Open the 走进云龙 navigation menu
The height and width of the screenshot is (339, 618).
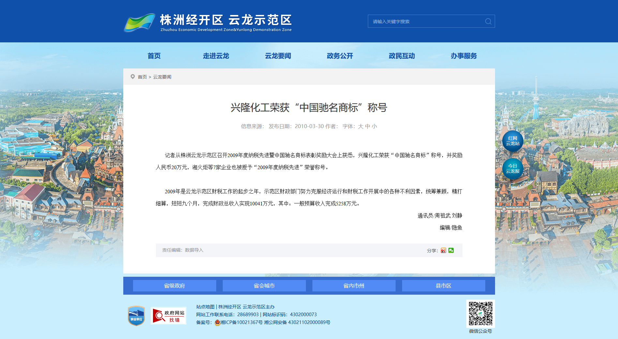tap(216, 56)
